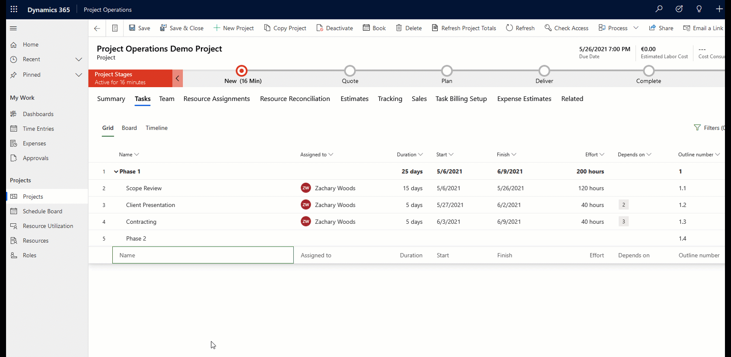
Task: Open the search magnifier in top bar
Action: click(659, 9)
